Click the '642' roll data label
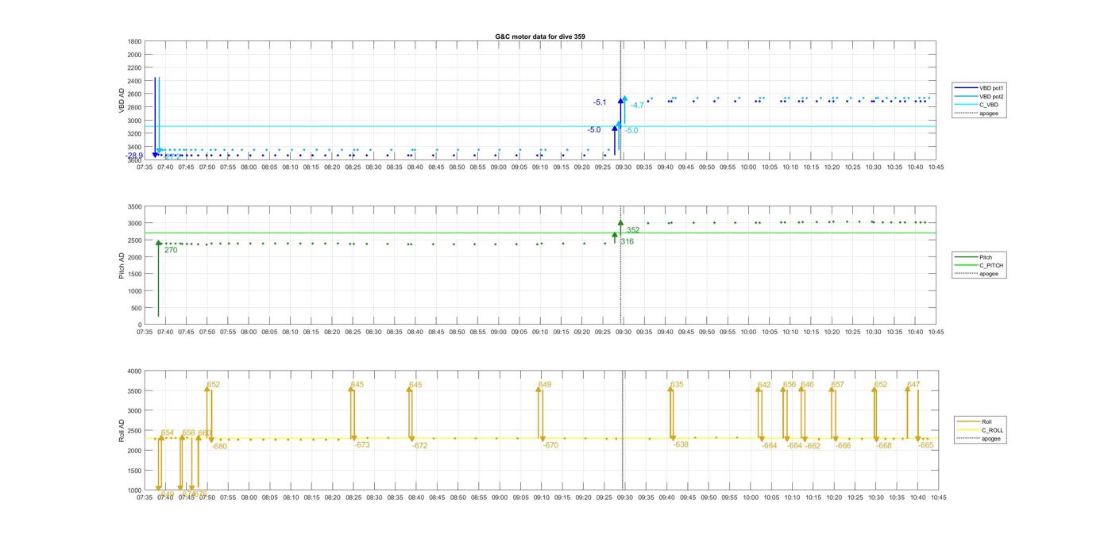Screen dimensions: 1112x550 coord(764,385)
